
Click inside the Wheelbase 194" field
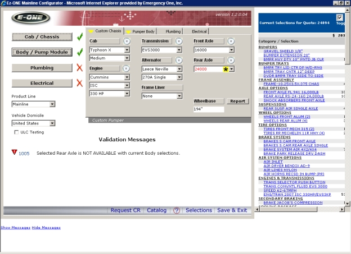[209, 109]
